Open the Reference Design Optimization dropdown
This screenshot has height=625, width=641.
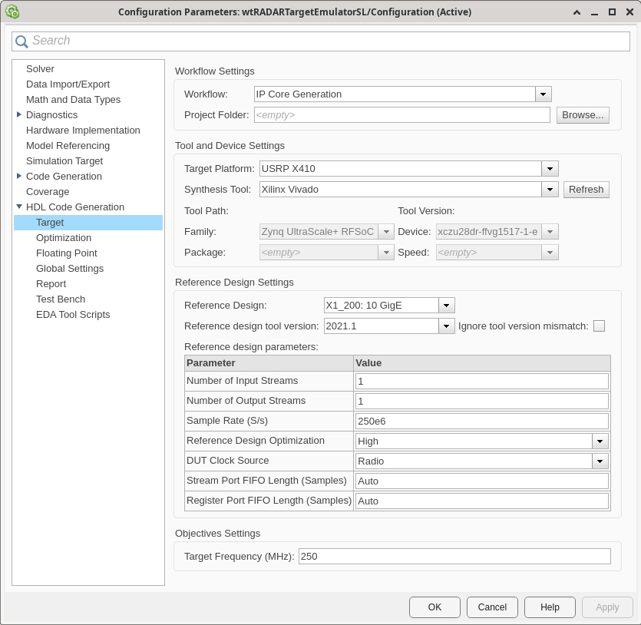[600, 441]
